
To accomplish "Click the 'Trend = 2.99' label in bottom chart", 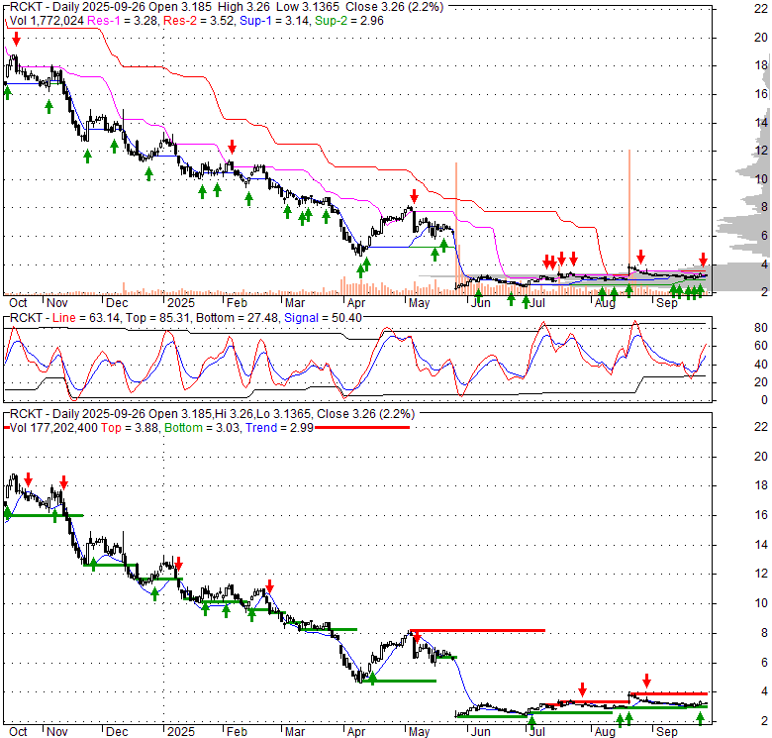I will coord(279,428).
